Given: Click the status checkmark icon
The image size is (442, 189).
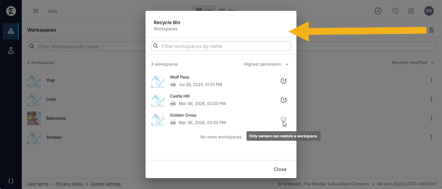Looking at the screenshot, I should [378, 11].
